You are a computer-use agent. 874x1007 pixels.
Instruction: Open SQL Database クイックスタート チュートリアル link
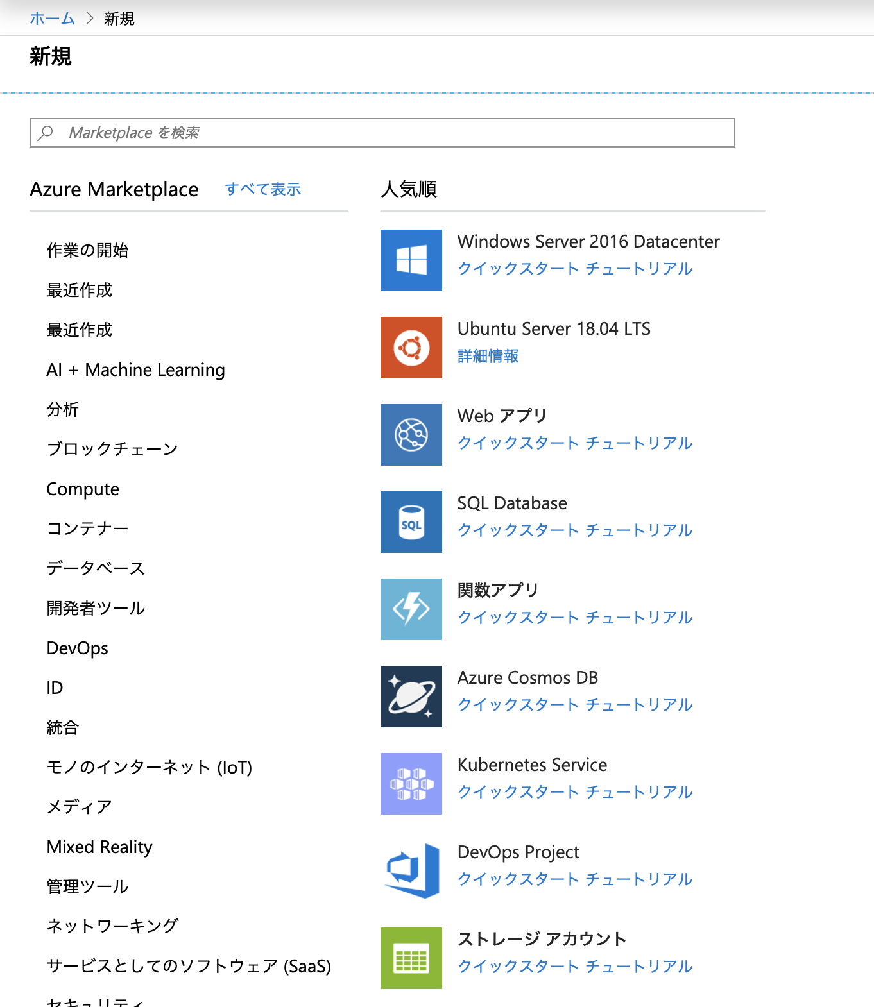[x=575, y=530]
